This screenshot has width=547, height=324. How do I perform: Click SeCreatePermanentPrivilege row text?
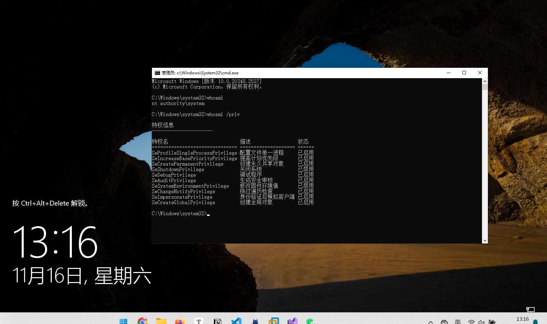pyautogui.click(x=188, y=164)
